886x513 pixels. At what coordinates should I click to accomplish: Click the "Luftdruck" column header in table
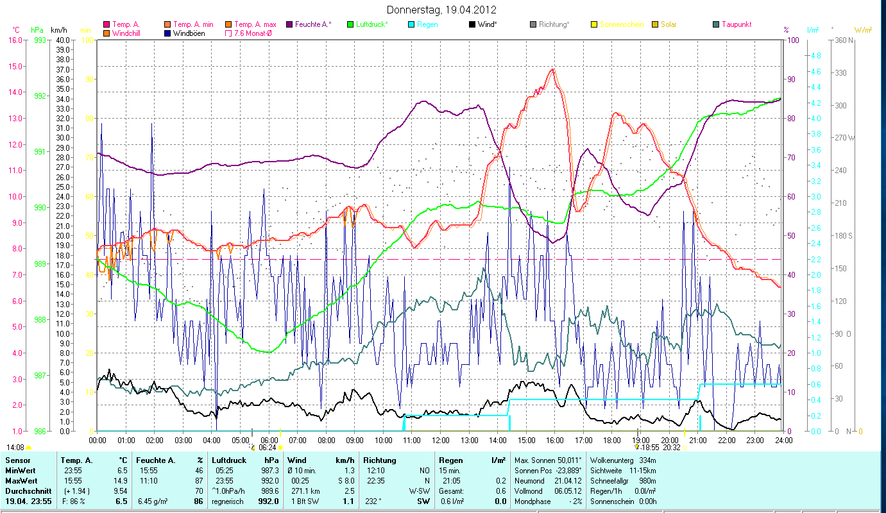click(x=229, y=460)
